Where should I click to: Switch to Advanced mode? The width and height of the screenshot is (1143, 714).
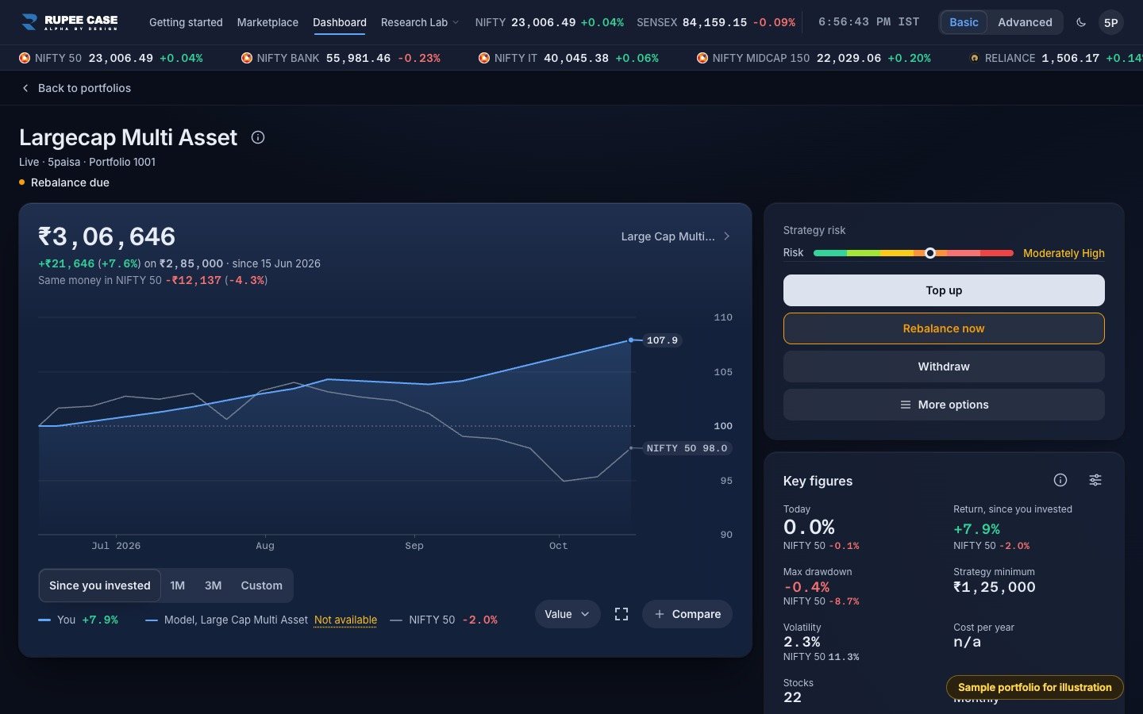pos(1025,22)
